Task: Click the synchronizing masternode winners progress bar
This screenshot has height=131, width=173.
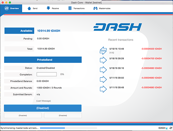Action: tap(69, 128)
